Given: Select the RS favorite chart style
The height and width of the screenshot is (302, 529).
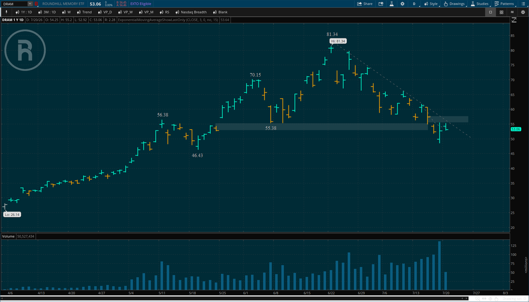Looking at the screenshot, I should tap(164, 12).
